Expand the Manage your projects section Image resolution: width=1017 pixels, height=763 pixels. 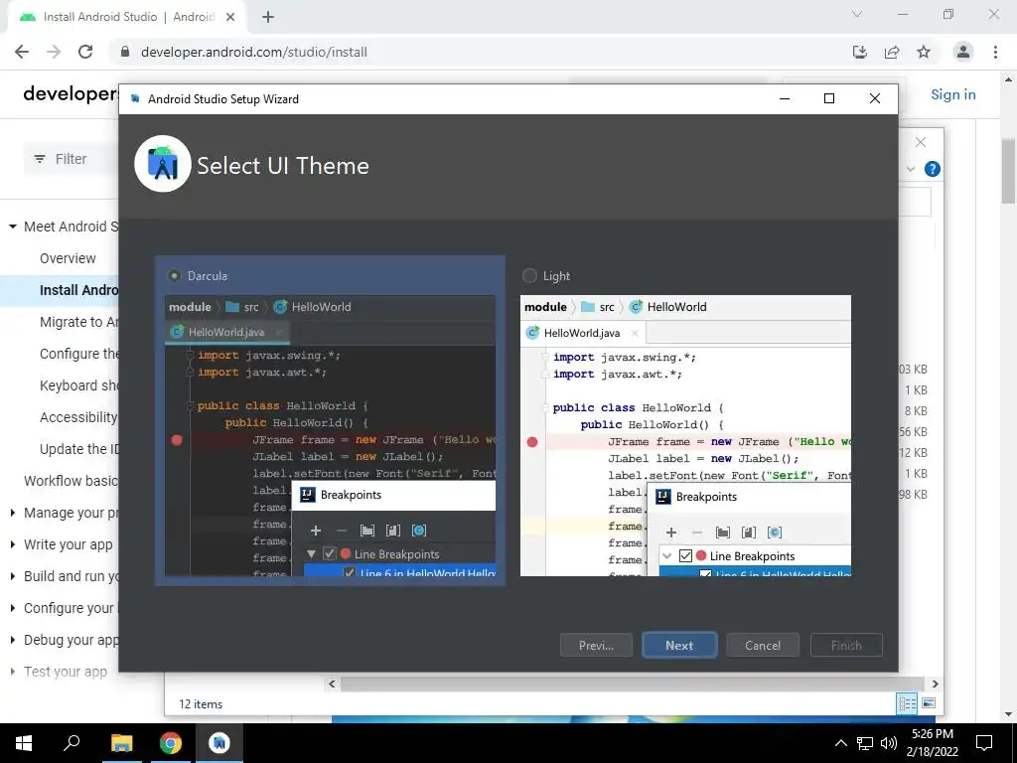pyautogui.click(x=12, y=513)
